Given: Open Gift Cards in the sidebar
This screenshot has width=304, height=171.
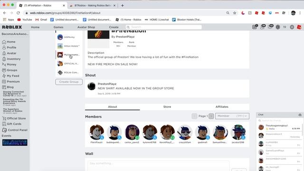Looking at the screenshot, I should point(12,124).
